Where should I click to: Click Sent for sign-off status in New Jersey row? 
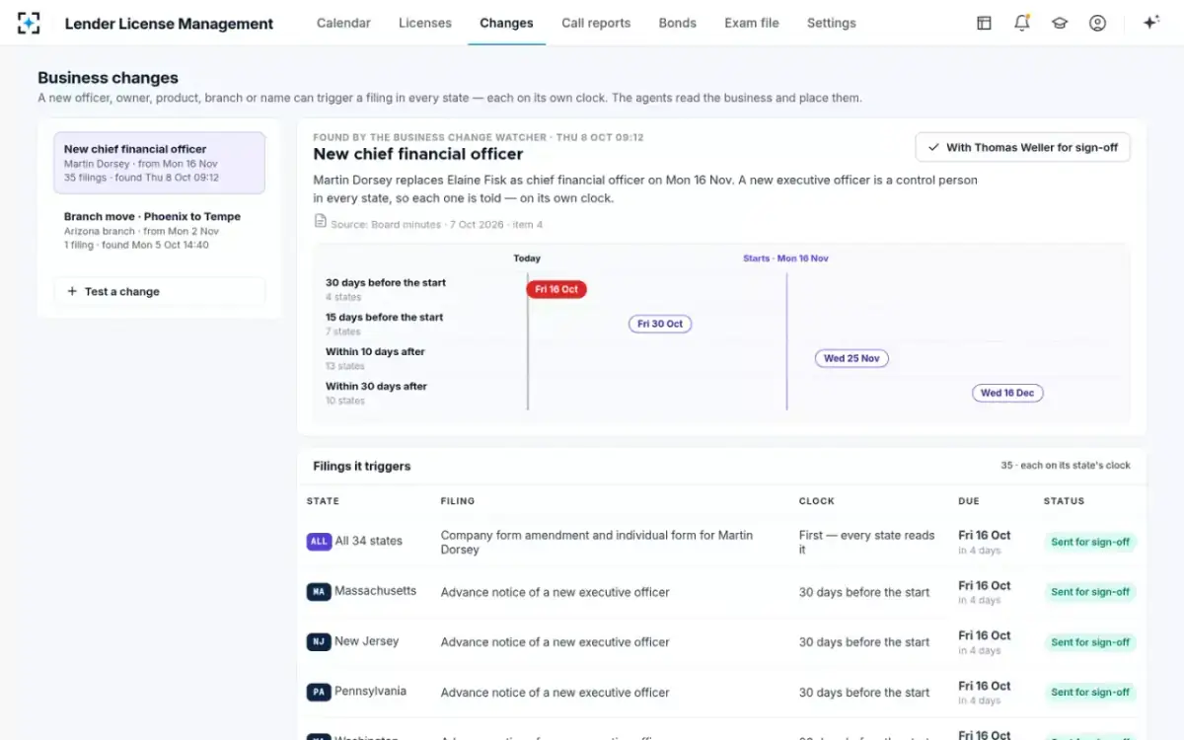click(1090, 642)
